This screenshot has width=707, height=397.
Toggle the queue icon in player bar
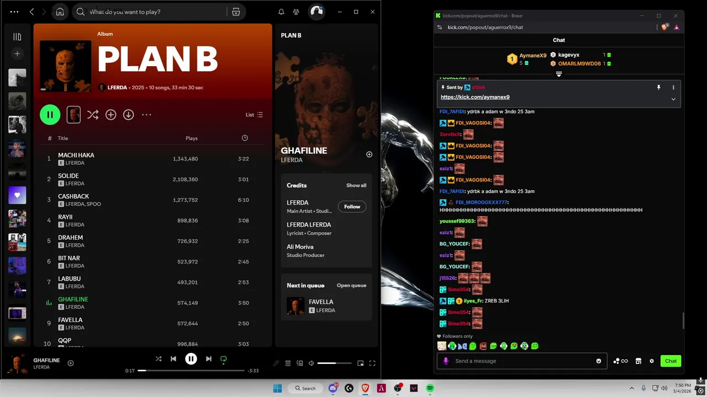288,363
